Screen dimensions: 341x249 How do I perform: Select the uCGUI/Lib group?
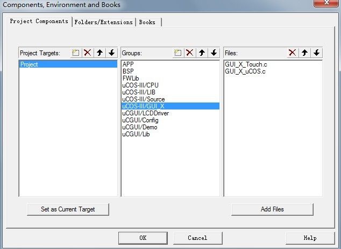[170, 134]
